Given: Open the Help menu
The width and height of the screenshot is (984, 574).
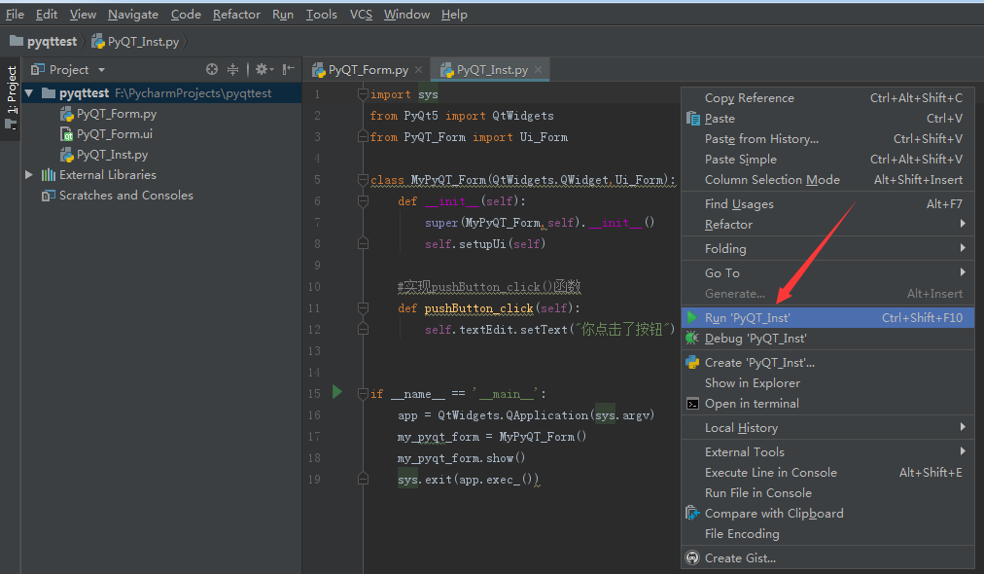Looking at the screenshot, I should point(454,14).
